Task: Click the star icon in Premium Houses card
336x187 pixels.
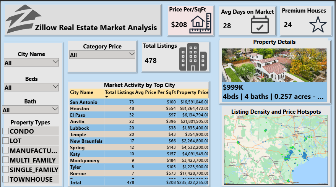Action: coord(318,25)
